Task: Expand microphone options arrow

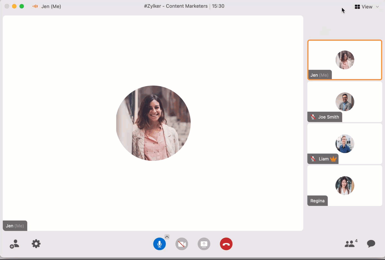Action: click(167, 237)
